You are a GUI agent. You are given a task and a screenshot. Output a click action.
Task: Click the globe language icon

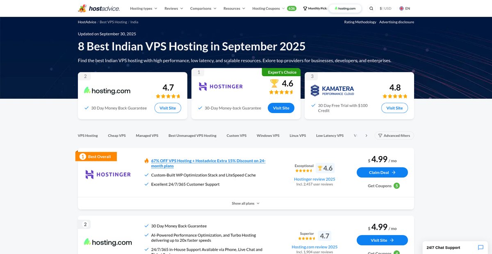pos(401,8)
